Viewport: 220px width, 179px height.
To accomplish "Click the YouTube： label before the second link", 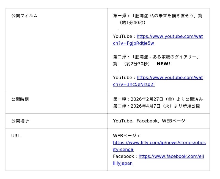I will tap(124, 78).
